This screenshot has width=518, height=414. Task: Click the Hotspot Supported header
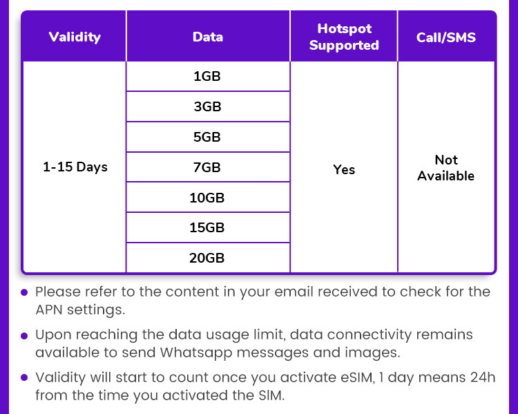point(344,37)
